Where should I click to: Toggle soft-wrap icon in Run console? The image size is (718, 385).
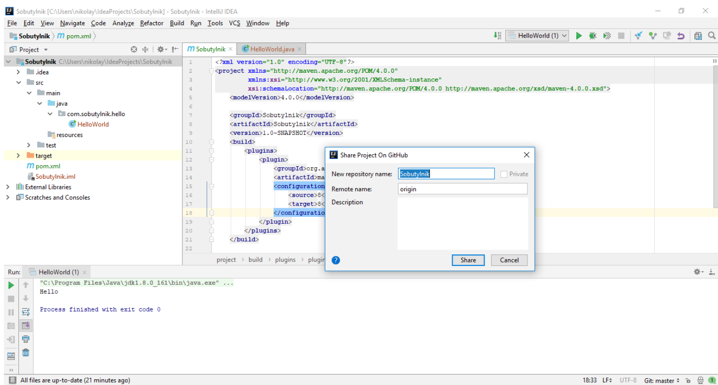pos(26,312)
